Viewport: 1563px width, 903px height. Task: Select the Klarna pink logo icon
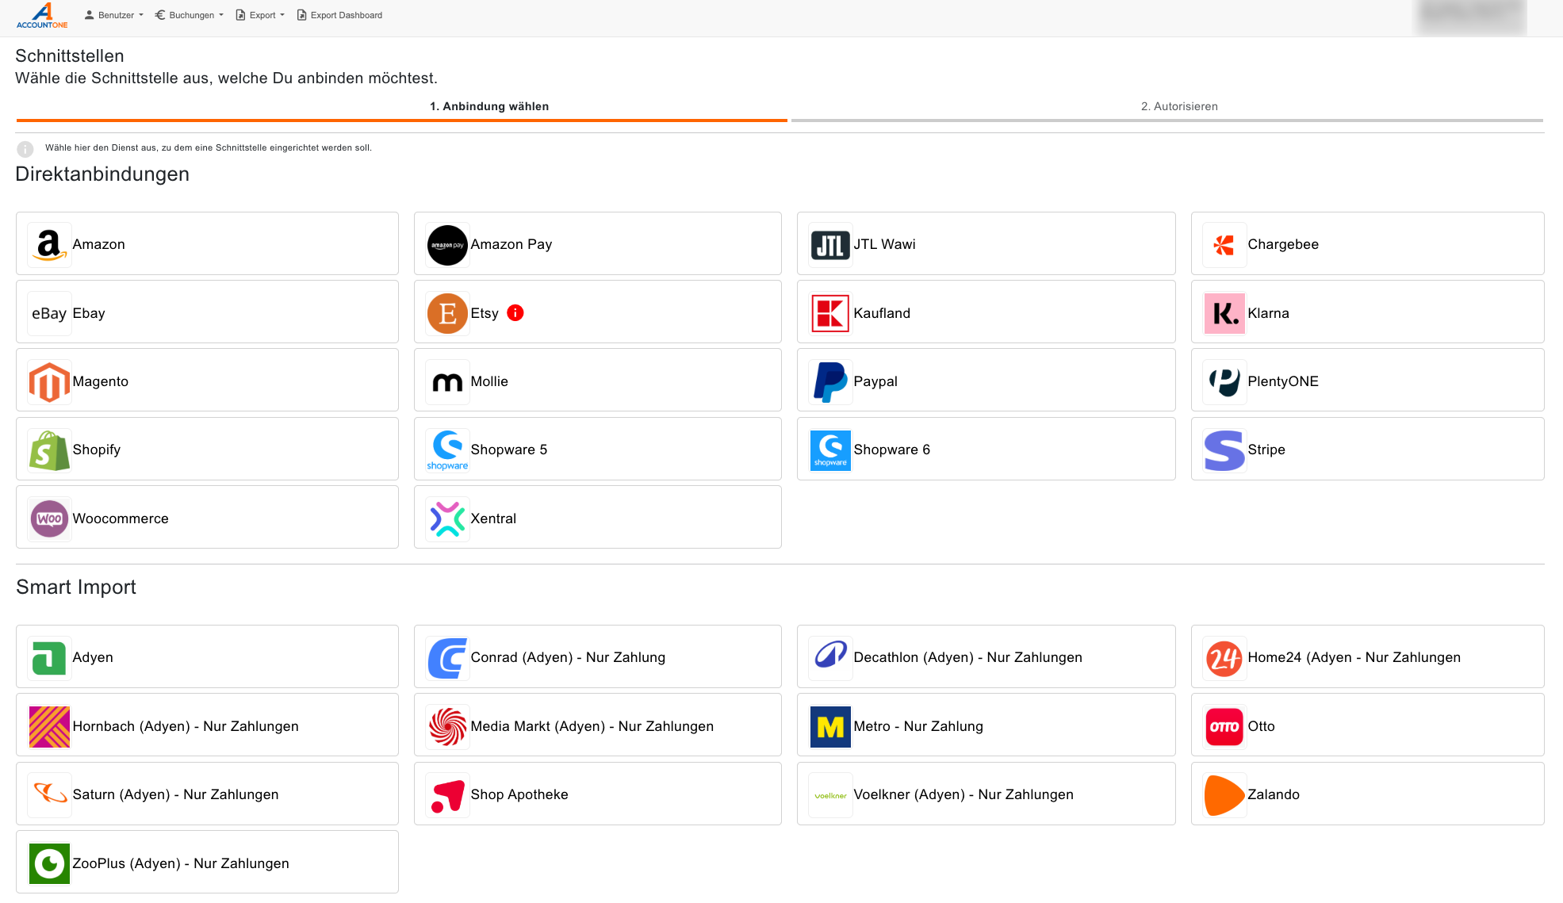tap(1224, 313)
